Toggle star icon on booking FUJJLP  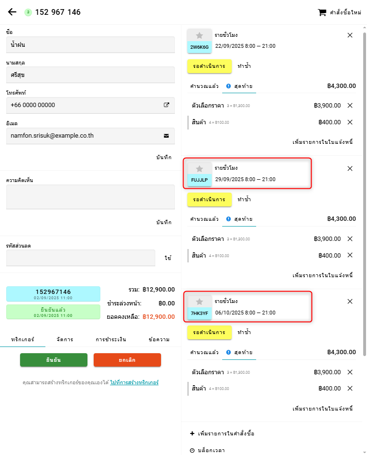click(199, 169)
